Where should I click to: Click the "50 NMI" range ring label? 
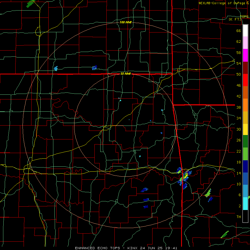[126, 74]
